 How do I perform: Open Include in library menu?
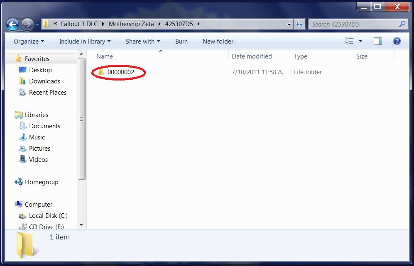[85, 41]
